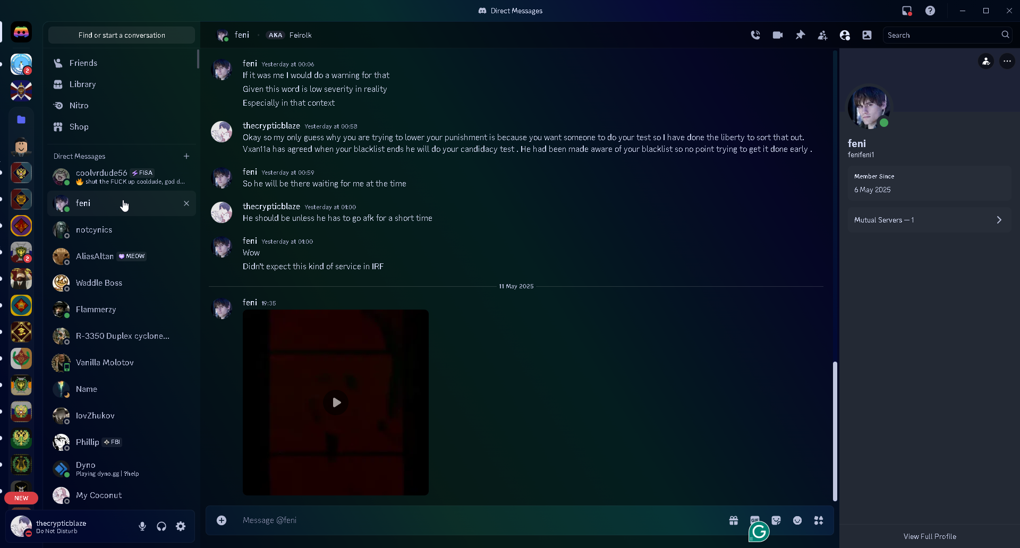Image resolution: width=1020 pixels, height=548 pixels.
Task: Open pinned messages
Action: (x=800, y=35)
